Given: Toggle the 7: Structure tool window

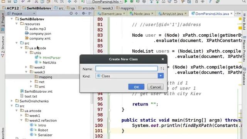Looking at the screenshot, I should [x=3, y=47].
